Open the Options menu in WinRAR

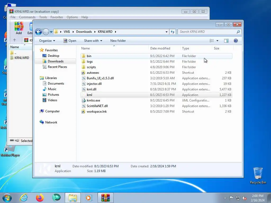[x=72, y=17]
